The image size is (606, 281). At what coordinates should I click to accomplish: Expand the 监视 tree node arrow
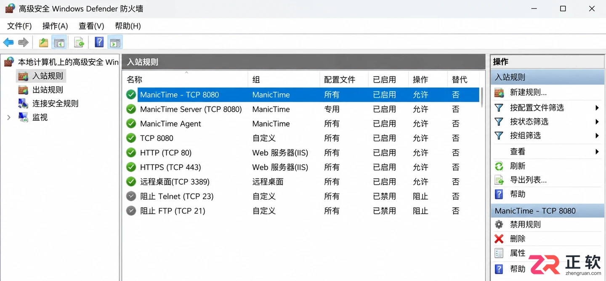[9, 117]
